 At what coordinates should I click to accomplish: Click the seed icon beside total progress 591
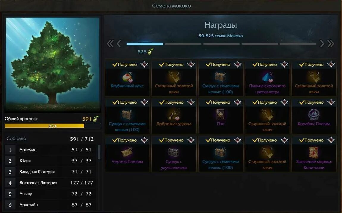tap(96, 119)
